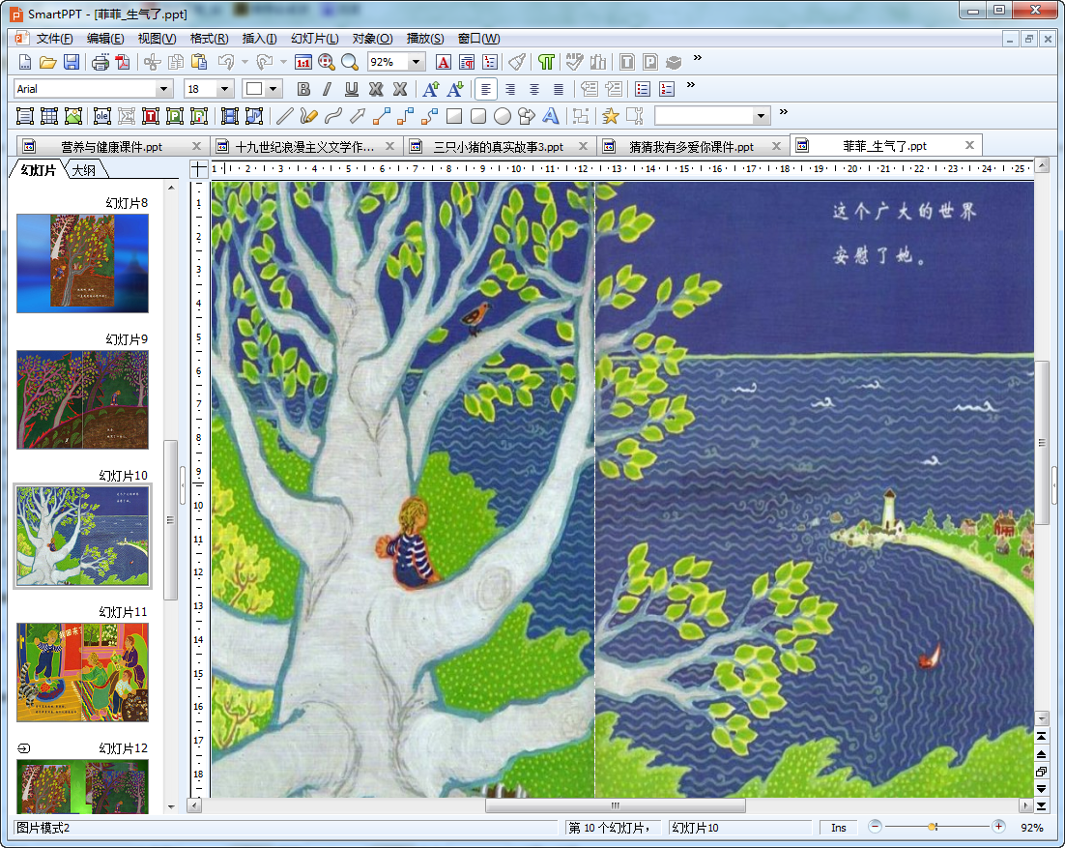Viewport: 1065px width, 848px height.
Task: Expand the standard toolbar overflow chevron
Action: click(x=698, y=58)
